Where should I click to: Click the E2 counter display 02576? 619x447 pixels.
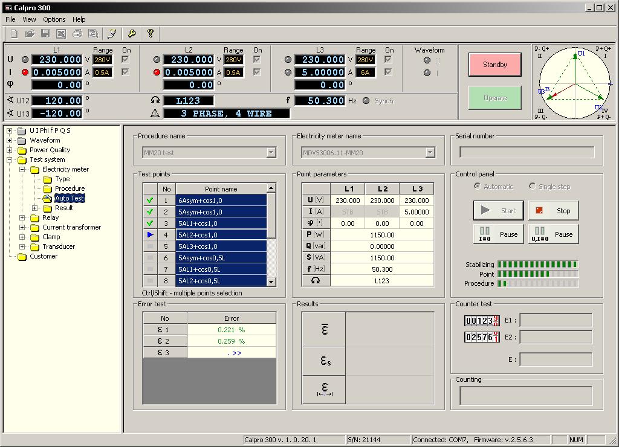click(482, 337)
